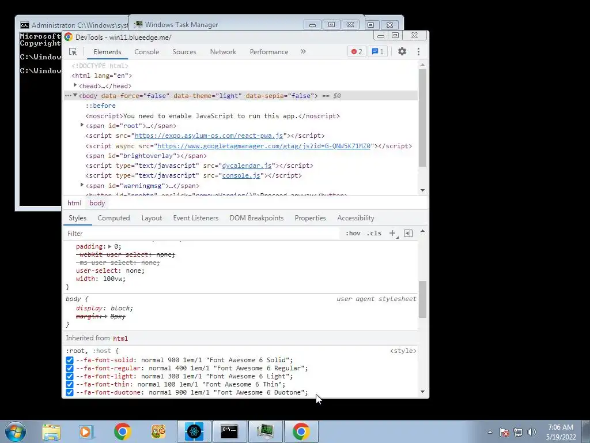Open the taskbar clock showing 7:06 AM
The image size is (590, 443).
[561, 431]
